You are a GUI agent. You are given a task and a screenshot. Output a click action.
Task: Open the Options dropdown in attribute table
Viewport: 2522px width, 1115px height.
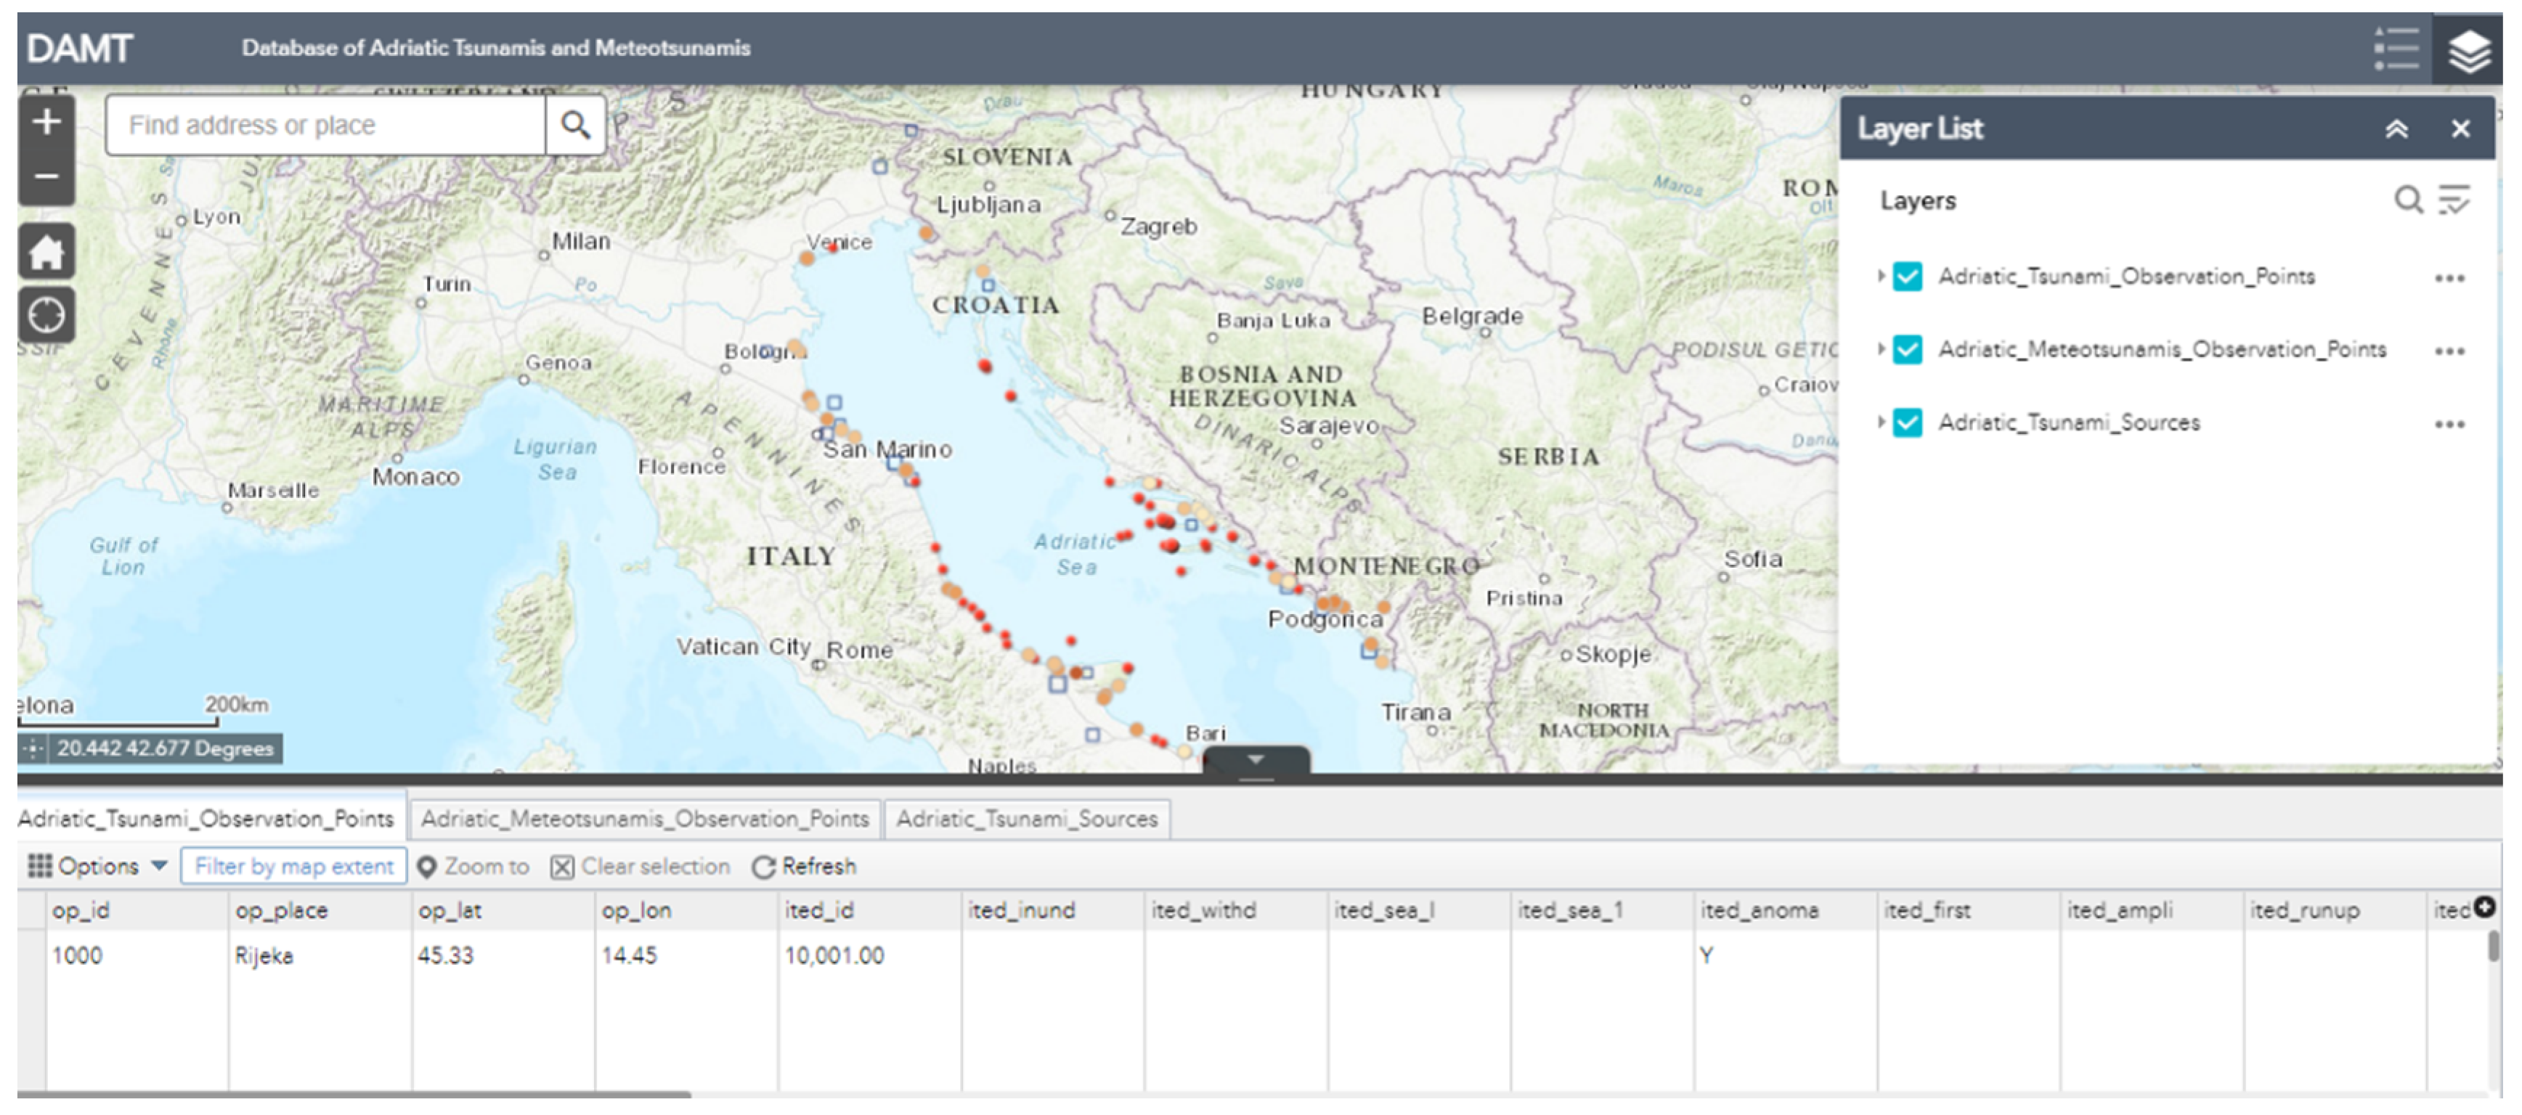click(x=98, y=866)
